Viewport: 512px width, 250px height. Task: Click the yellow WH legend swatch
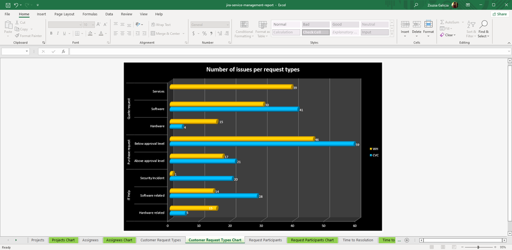(371, 149)
